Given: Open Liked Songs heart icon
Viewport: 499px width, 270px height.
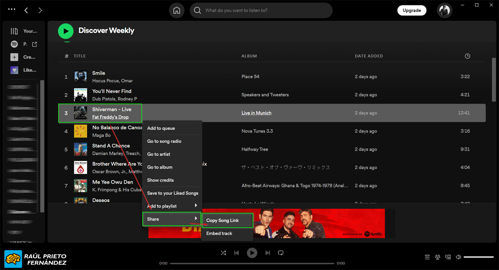Looking at the screenshot, I should [x=15, y=70].
